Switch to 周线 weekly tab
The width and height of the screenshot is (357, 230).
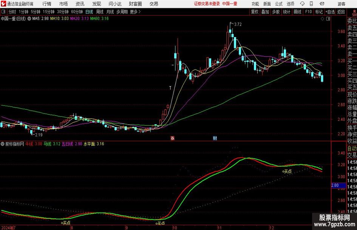pos(99,12)
